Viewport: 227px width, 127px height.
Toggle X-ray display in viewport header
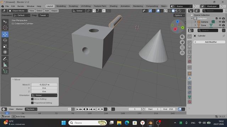166,11
